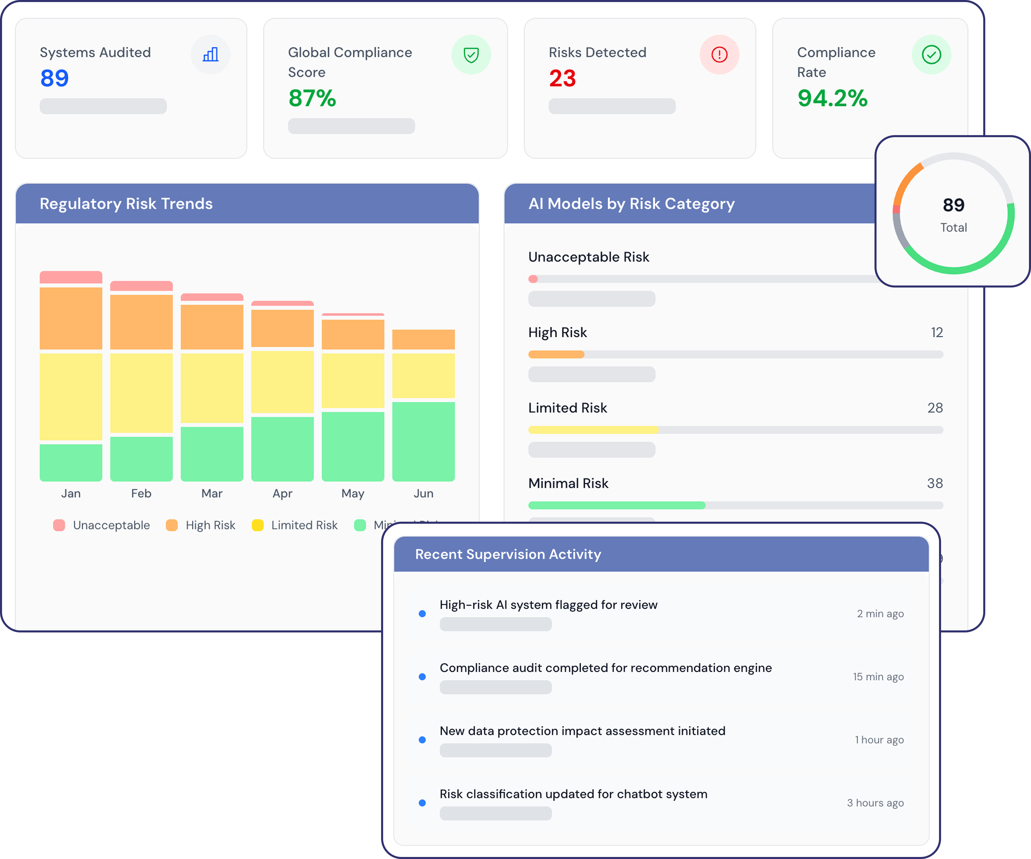
Task: Click the blue dot beside New data protection assessment
Action: [x=422, y=740]
